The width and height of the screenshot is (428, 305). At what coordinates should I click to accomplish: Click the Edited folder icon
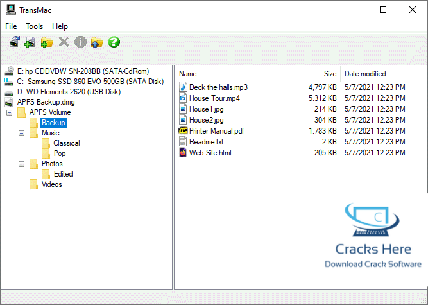click(x=46, y=174)
